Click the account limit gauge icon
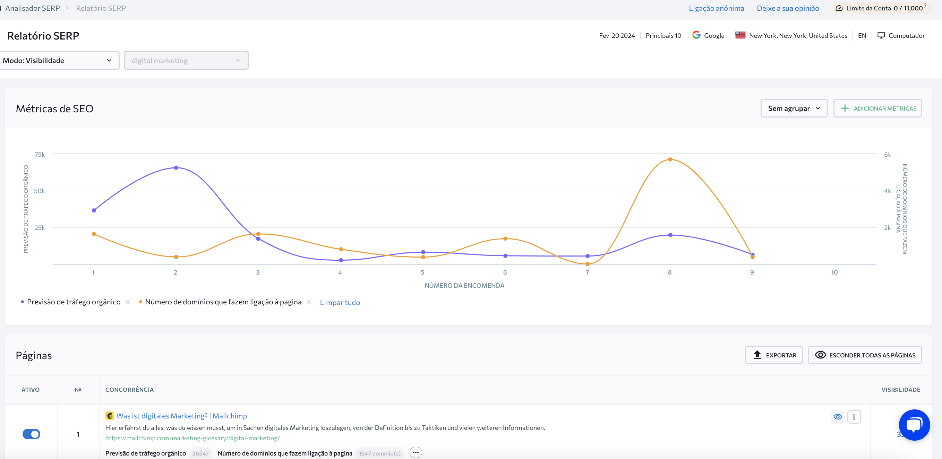 tap(839, 8)
